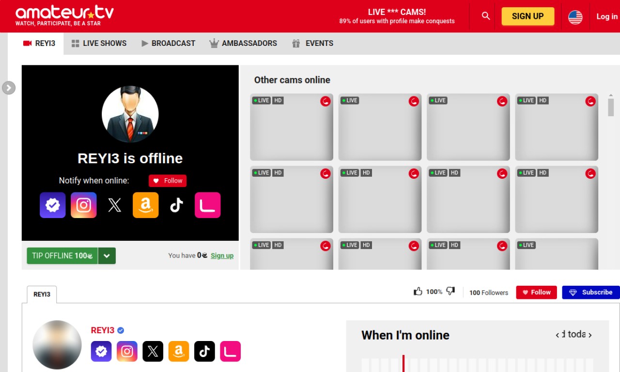Expand tip amount dropdown arrow

(107, 256)
